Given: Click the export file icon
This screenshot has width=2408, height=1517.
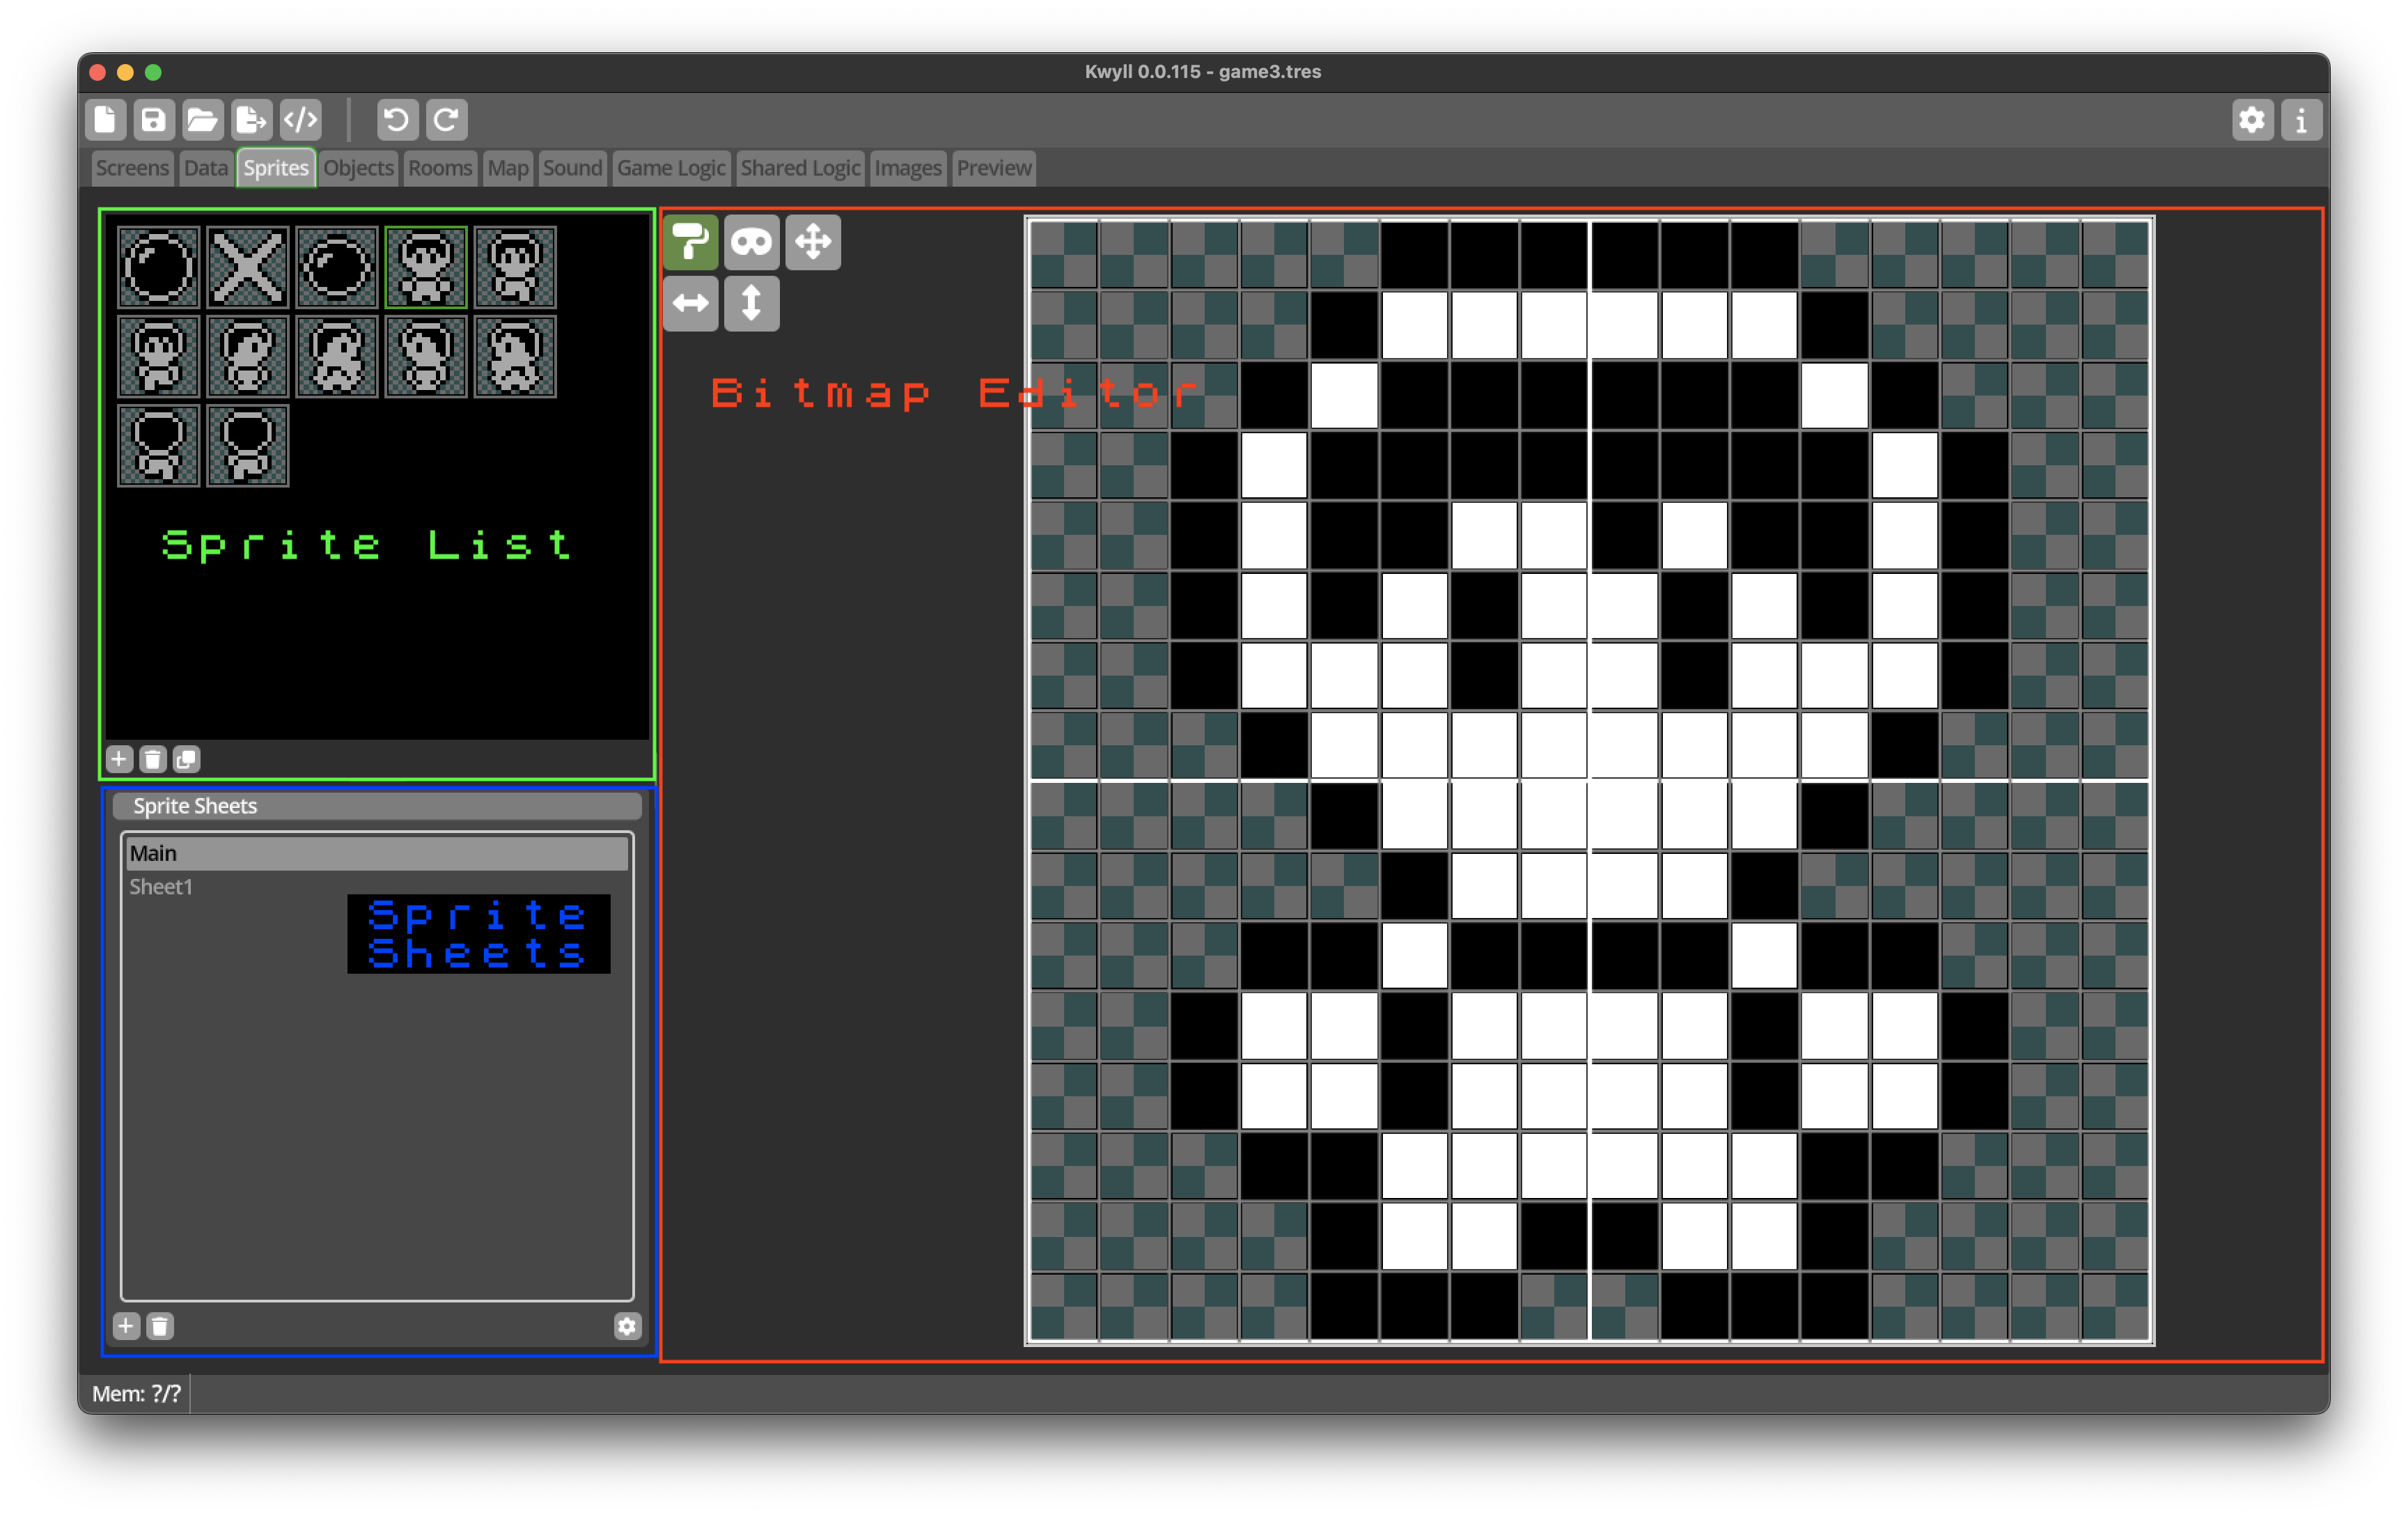Looking at the screenshot, I should (x=250, y=120).
